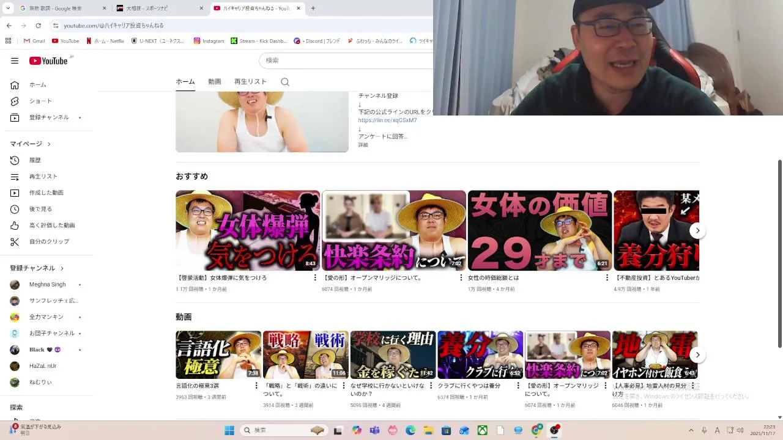The width and height of the screenshot is (783, 440).
Task: Open Chrome tab search dropdown
Action: point(8,8)
